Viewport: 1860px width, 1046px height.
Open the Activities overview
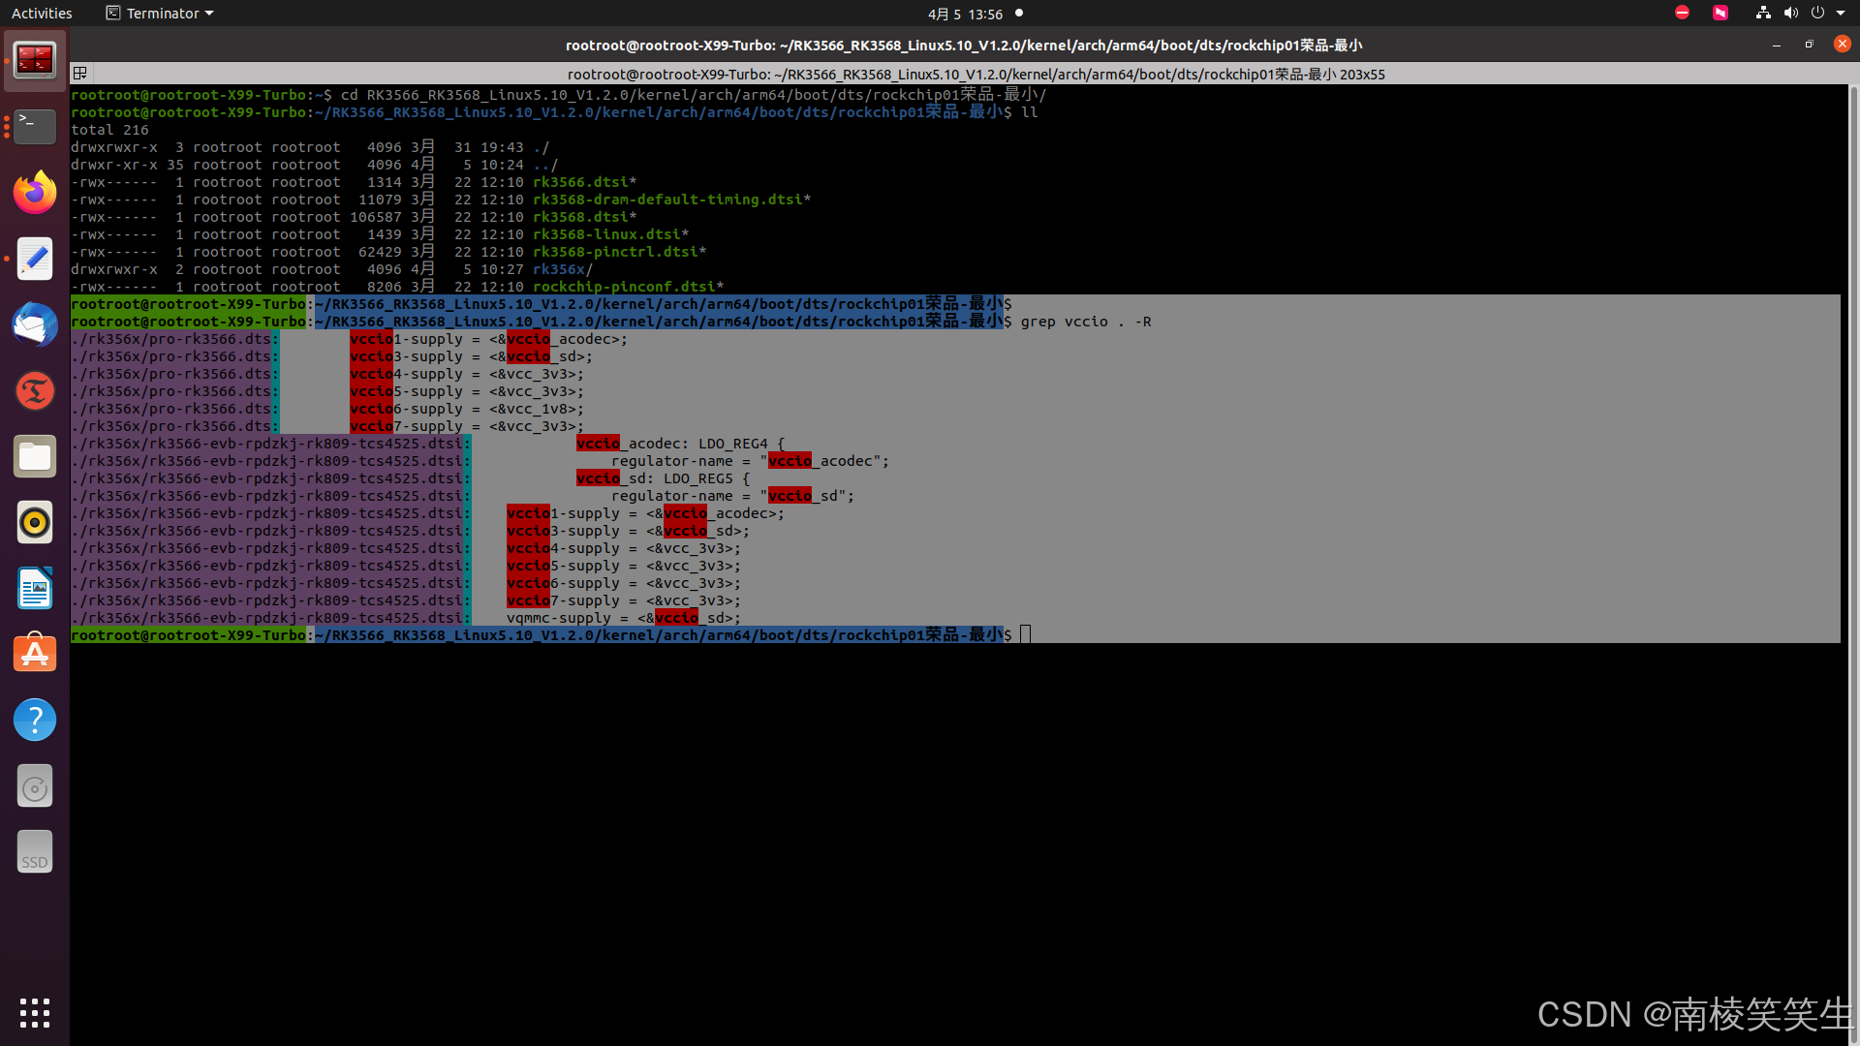(42, 14)
